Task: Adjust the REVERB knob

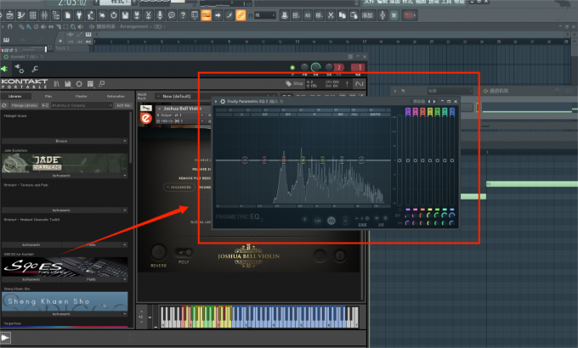Action: (x=158, y=252)
